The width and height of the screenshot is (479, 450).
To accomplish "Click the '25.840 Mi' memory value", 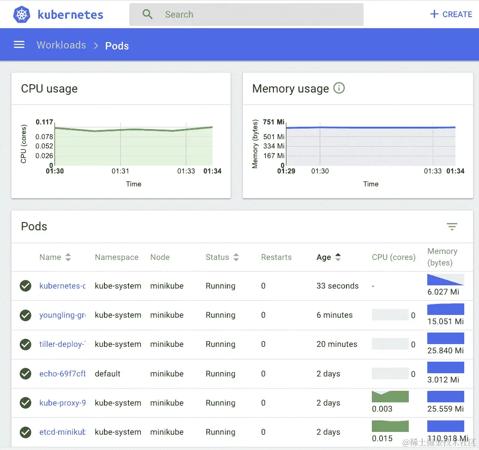I will (445, 350).
